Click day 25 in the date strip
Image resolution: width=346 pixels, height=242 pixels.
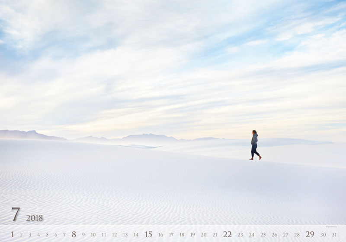click(263, 235)
